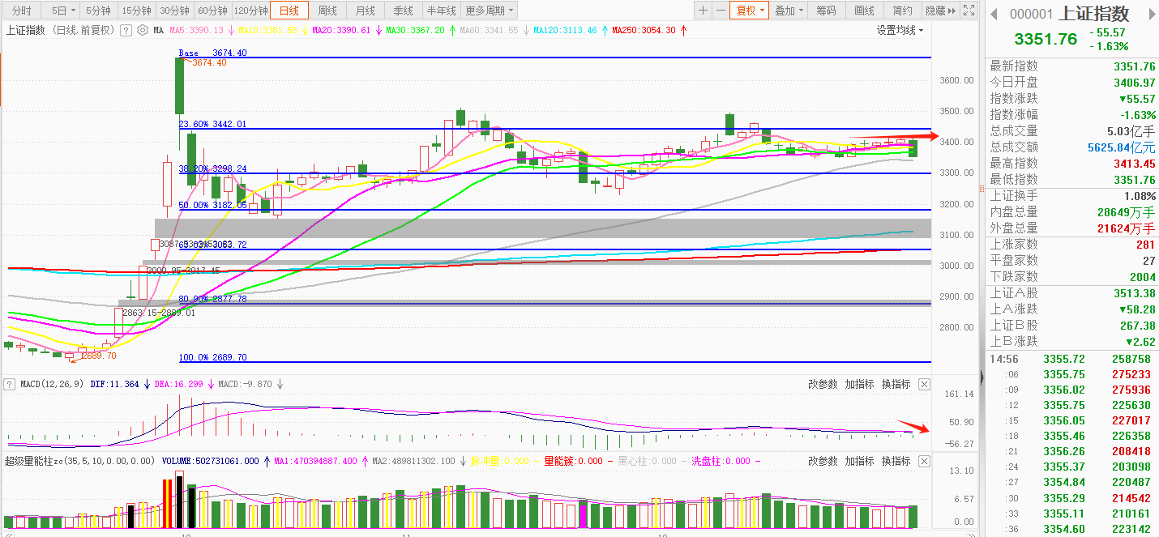The image size is (1159, 537).
Task: Open the 筹码 chip distribution button
Action: tap(826, 11)
